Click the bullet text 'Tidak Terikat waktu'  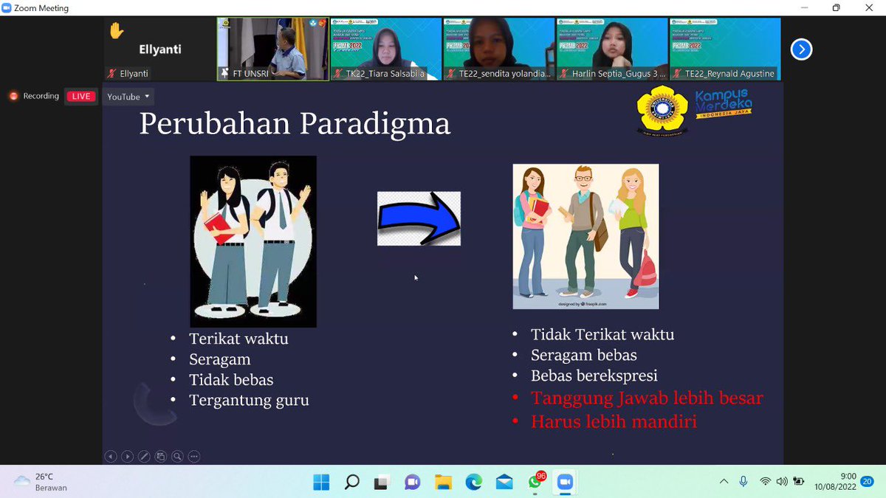602,334
